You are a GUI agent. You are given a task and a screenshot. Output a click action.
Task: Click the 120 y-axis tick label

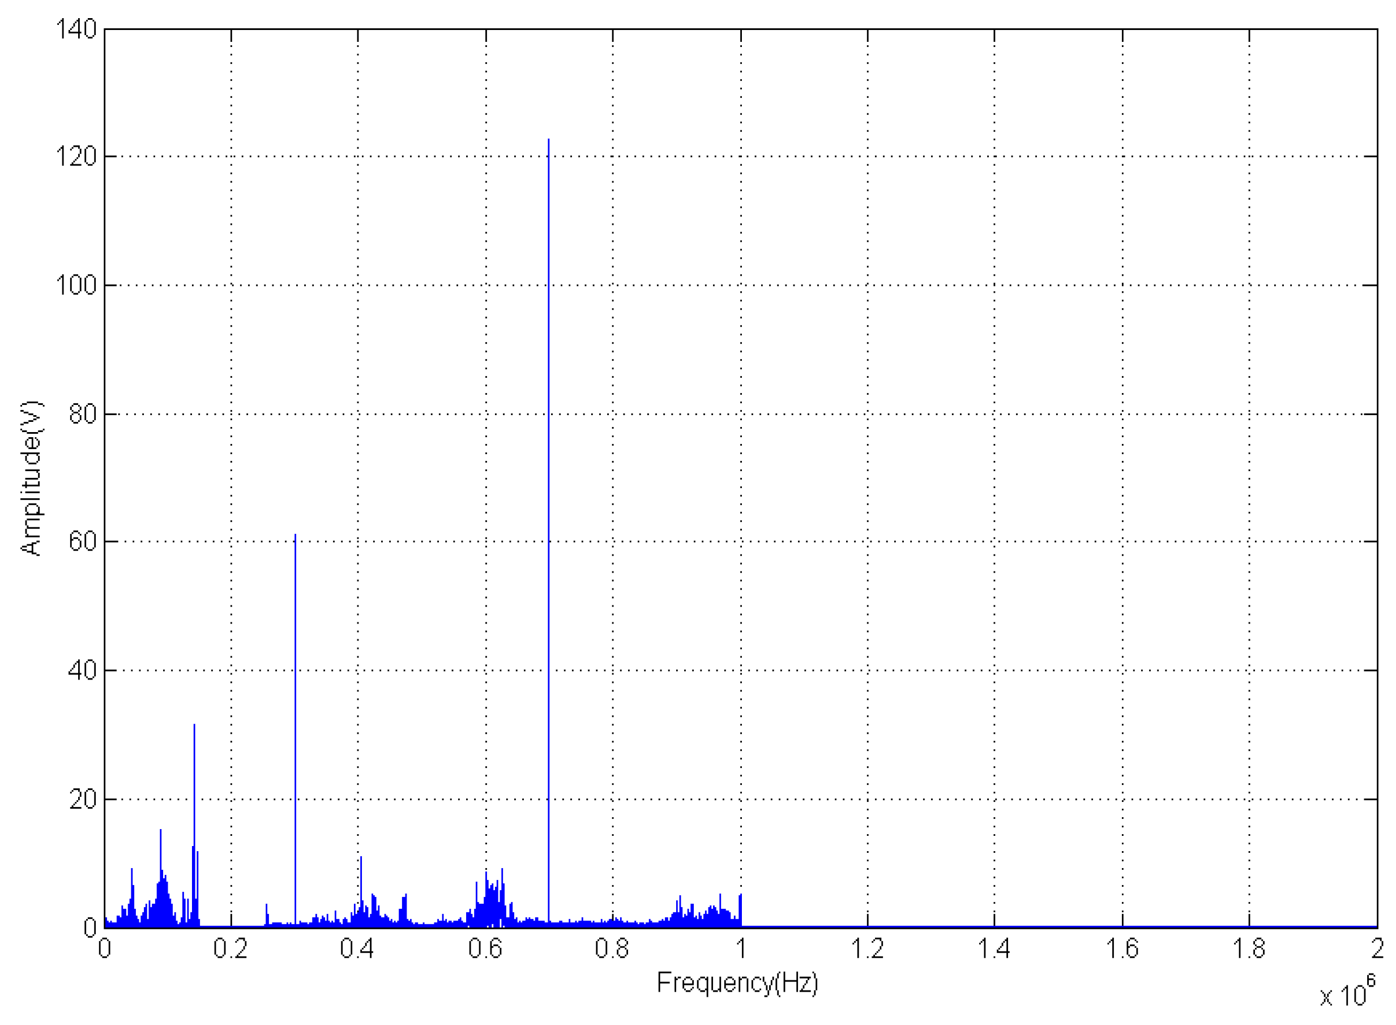[76, 156]
